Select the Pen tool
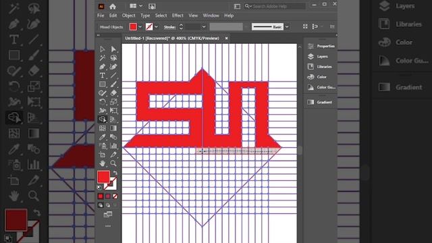 [x=102, y=67]
